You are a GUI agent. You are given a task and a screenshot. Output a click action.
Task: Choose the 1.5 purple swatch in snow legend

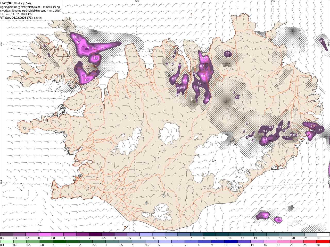click(x=82, y=234)
